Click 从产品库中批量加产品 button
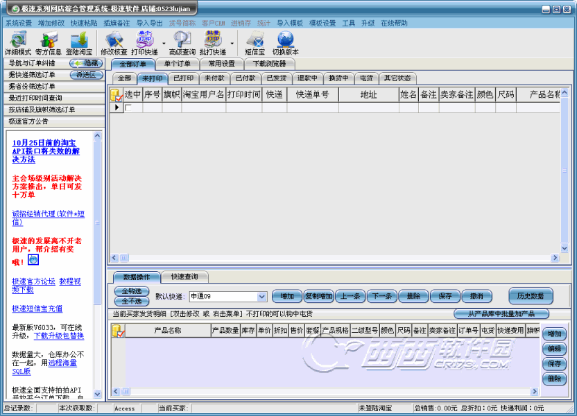Viewport: 577px width, 416px height. tap(501, 314)
